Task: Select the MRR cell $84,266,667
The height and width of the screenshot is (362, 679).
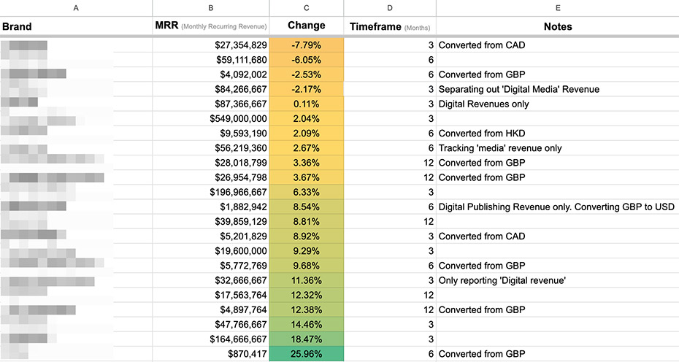Action: coord(211,89)
